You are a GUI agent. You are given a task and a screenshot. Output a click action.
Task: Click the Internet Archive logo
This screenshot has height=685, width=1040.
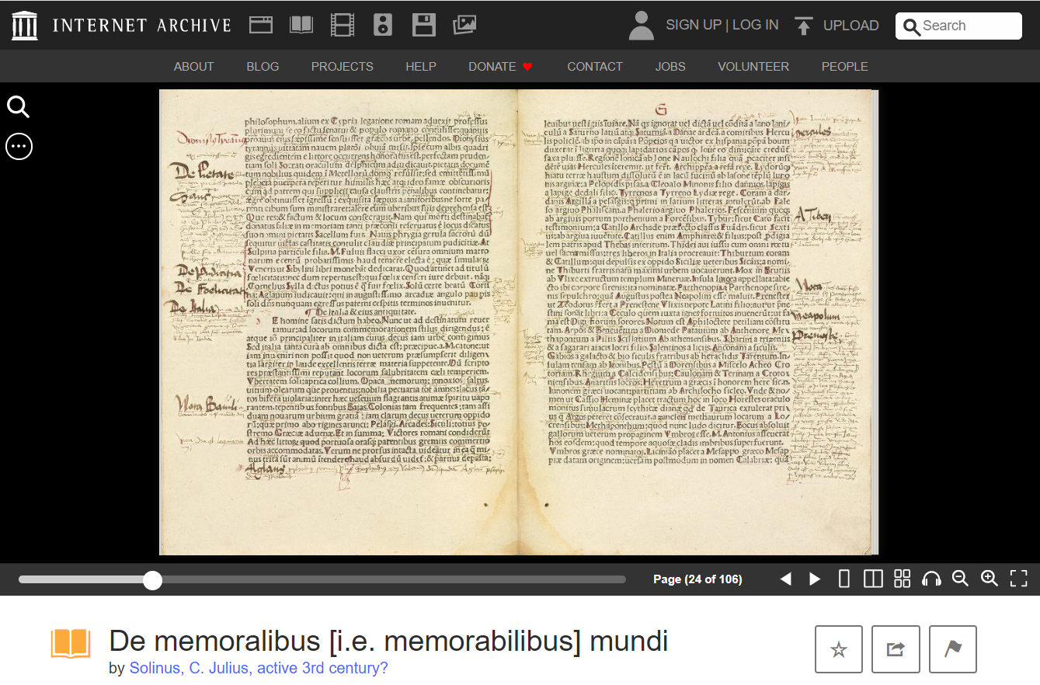pos(25,26)
